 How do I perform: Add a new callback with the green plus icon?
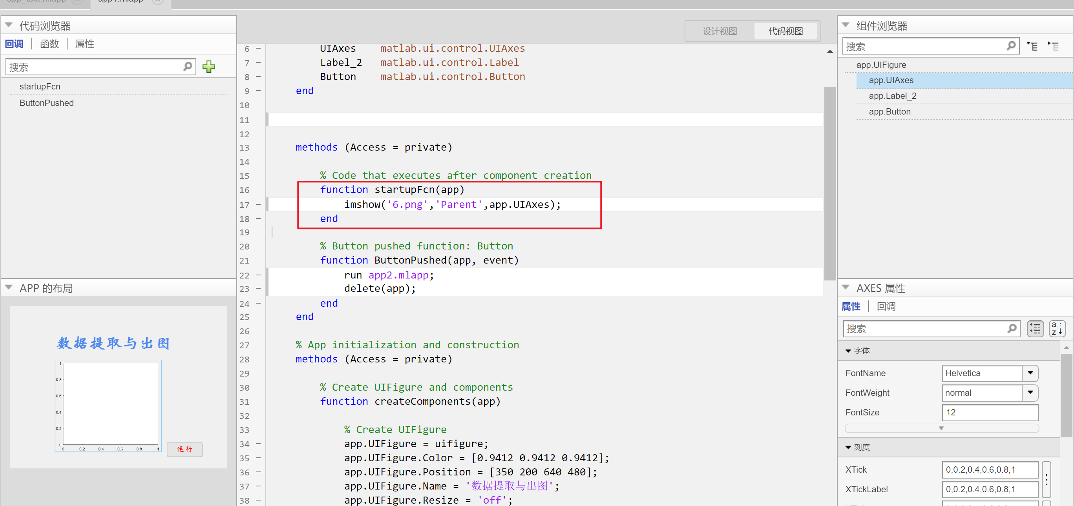208,67
